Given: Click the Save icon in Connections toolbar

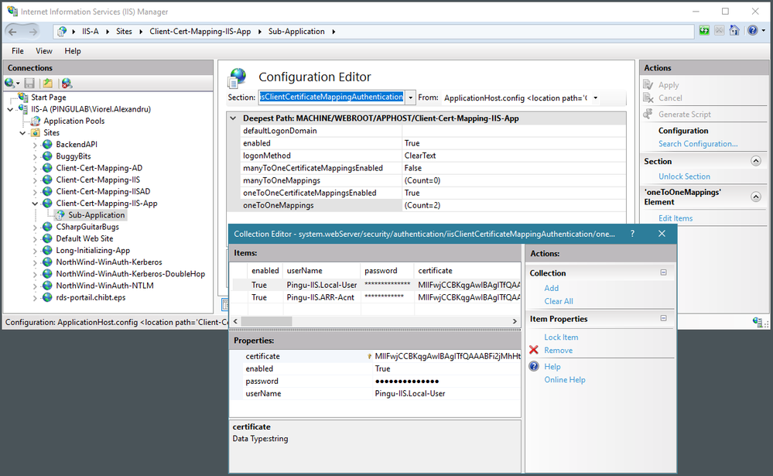Looking at the screenshot, I should 29,83.
